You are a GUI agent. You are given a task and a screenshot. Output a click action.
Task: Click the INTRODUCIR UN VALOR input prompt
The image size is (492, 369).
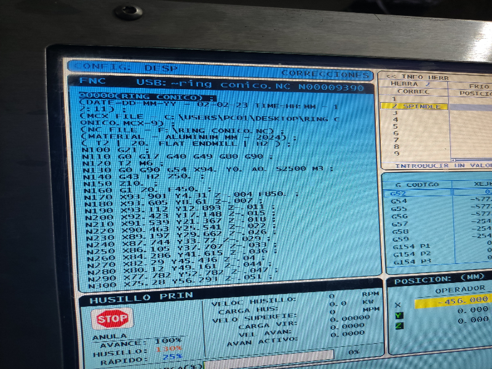[442, 166]
